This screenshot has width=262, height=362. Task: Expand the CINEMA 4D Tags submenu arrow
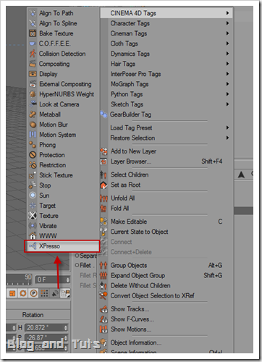(x=227, y=13)
